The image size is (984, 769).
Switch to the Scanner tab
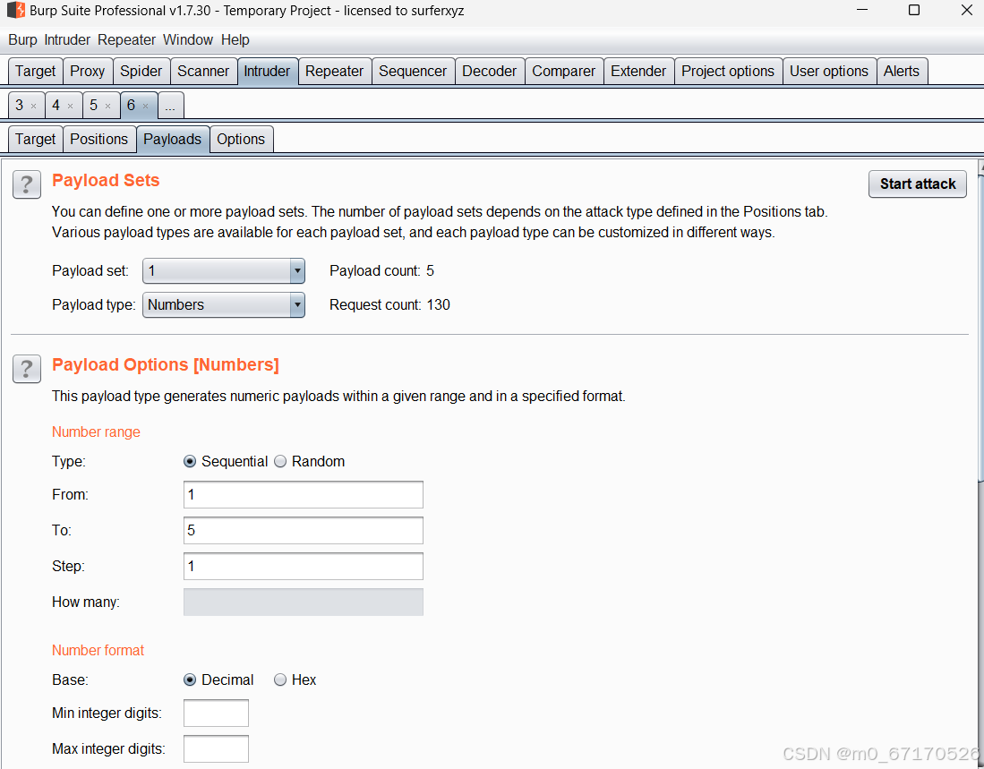coord(203,71)
